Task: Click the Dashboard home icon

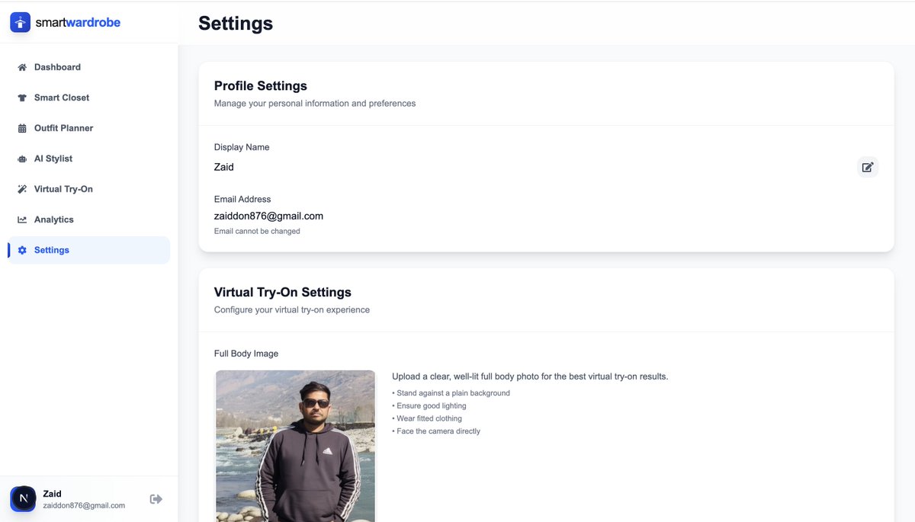Action: tap(22, 67)
